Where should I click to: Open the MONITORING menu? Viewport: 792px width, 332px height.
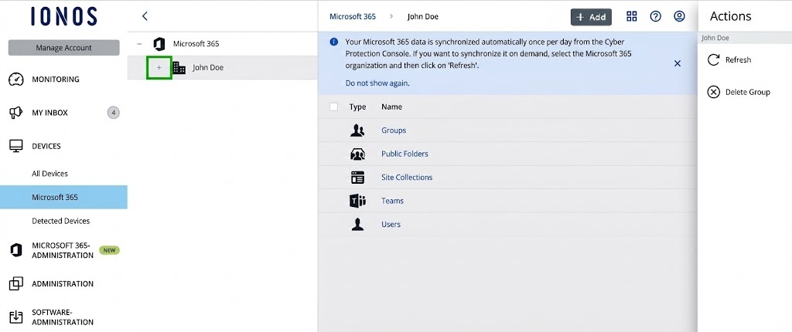(56, 80)
